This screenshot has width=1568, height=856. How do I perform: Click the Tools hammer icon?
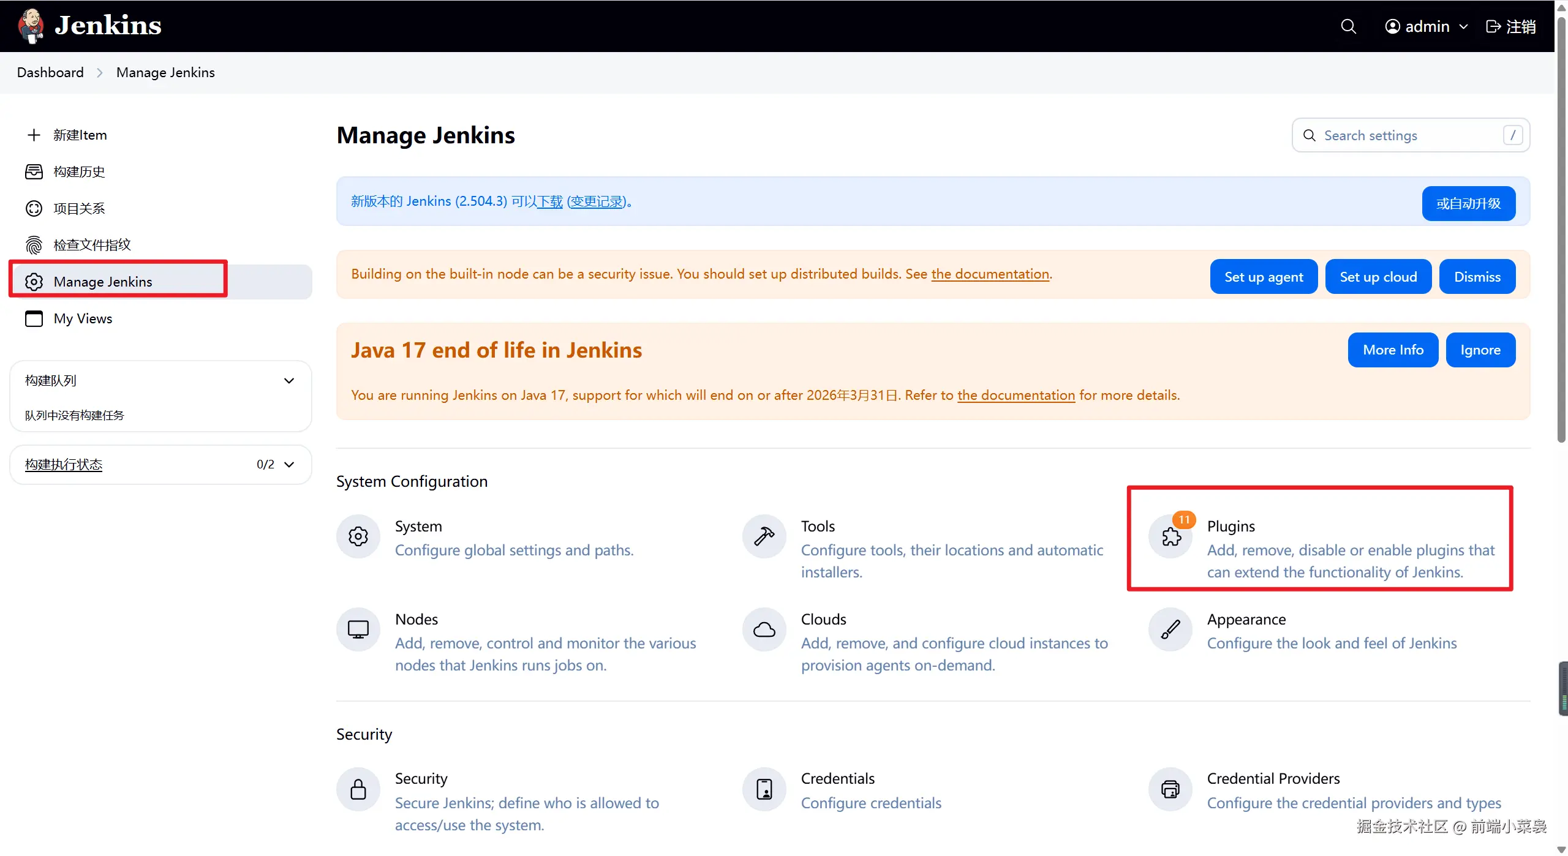click(x=764, y=536)
